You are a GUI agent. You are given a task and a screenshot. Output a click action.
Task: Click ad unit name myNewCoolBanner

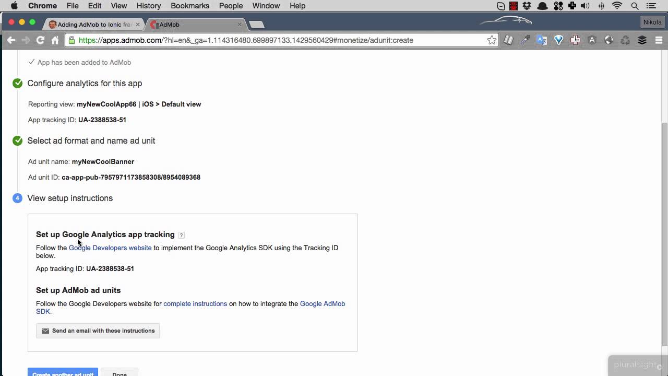[x=103, y=162]
